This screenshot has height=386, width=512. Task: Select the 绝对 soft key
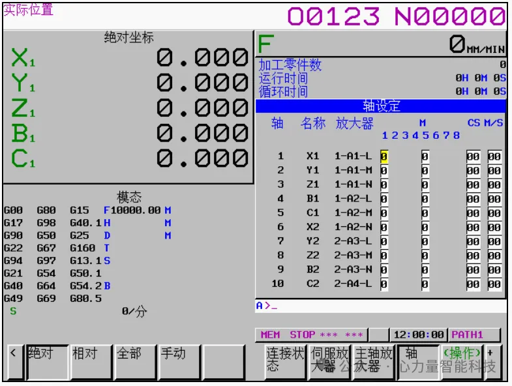coord(48,362)
